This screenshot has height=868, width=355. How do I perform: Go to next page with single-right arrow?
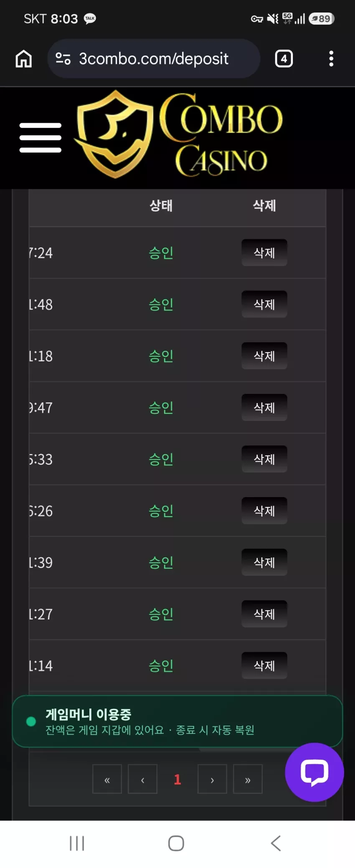coord(212,779)
